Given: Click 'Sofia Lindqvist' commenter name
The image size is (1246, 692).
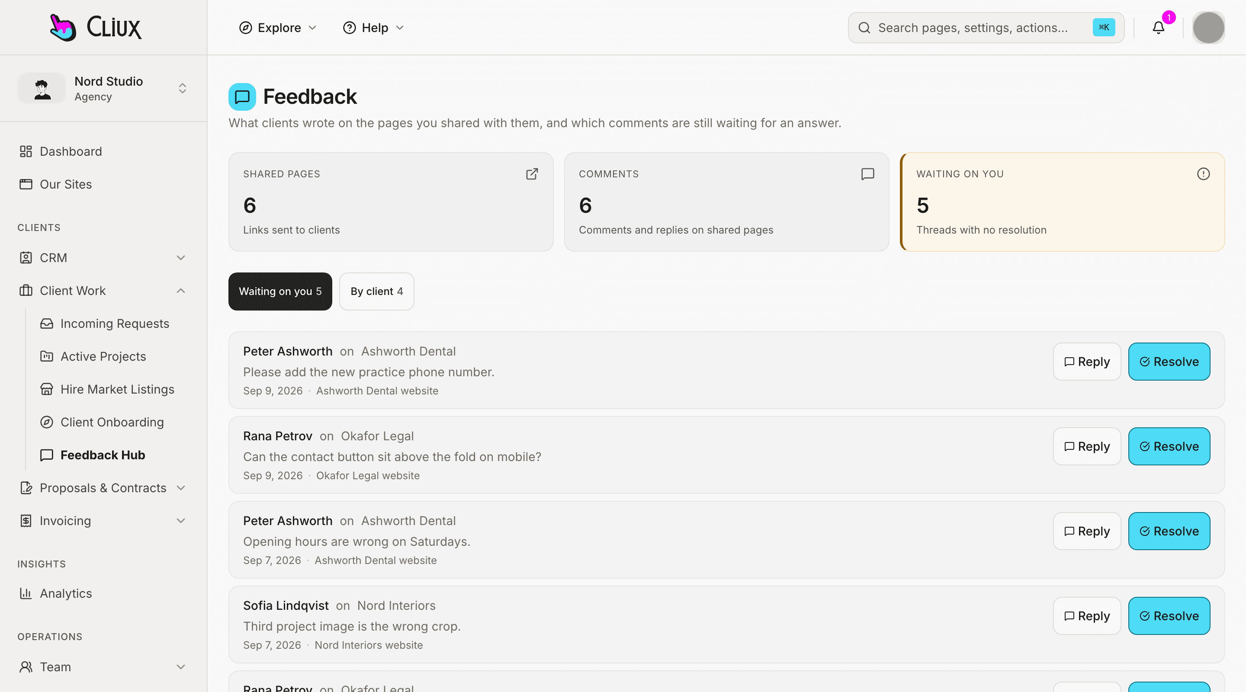Looking at the screenshot, I should click(286, 605).
